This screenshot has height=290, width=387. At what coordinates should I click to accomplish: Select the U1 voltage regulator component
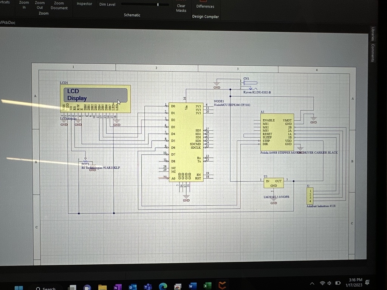tap(274, 183)
